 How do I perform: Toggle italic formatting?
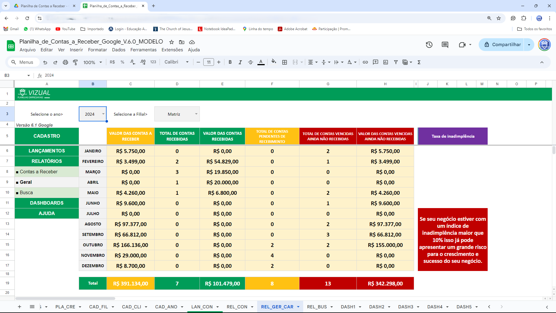240,62
